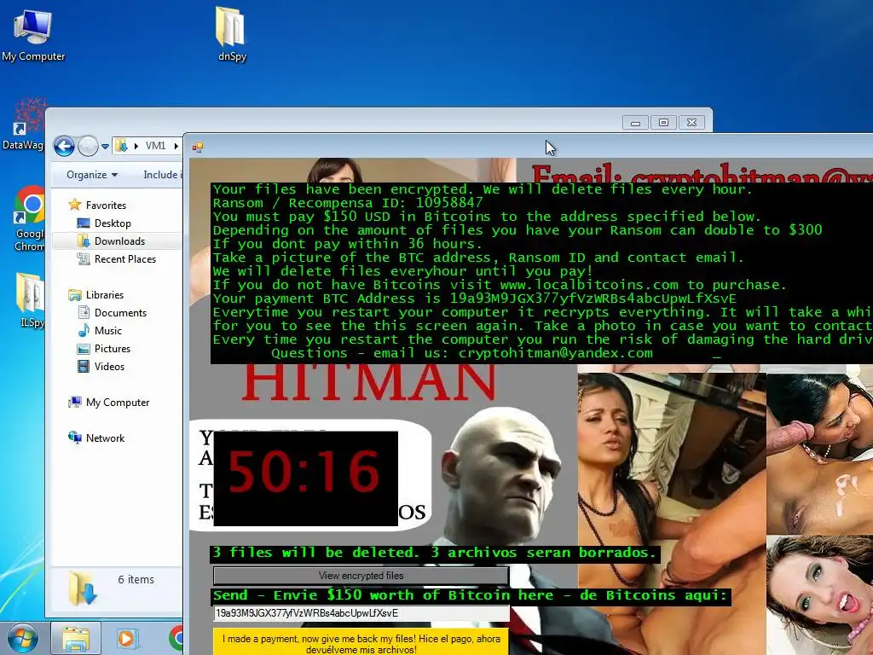873x655 pixels.
Task: Select the Documents library
Action: [x=120, y=313]
